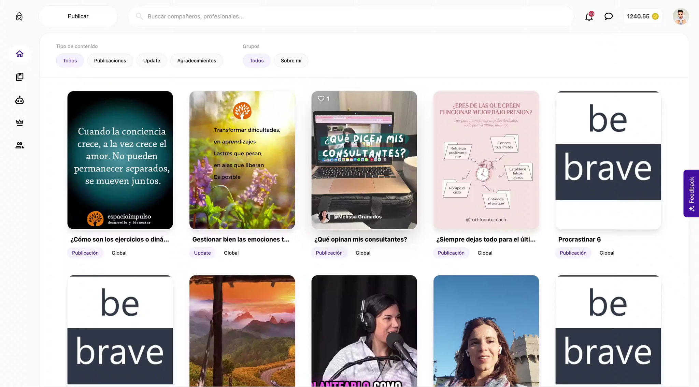Image resolution: width=699 pixels, height=387 pixels.
Task: Open the woman selfie by castle post
Action: pyautogui.click(x=486, y=331)
